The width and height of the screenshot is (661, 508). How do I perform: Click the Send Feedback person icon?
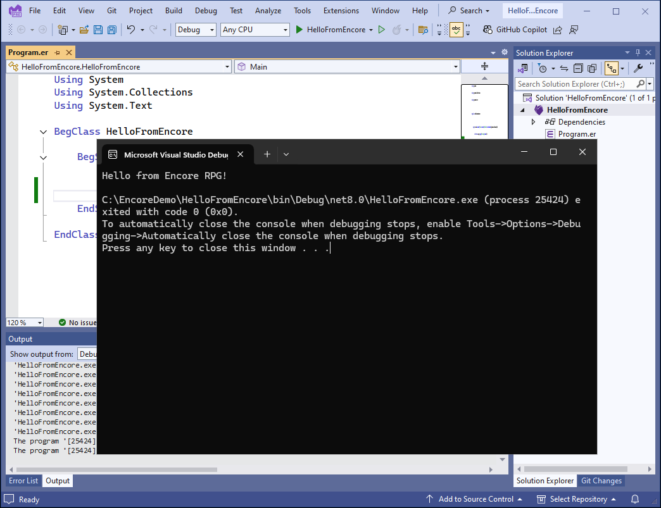pos(574,30)
